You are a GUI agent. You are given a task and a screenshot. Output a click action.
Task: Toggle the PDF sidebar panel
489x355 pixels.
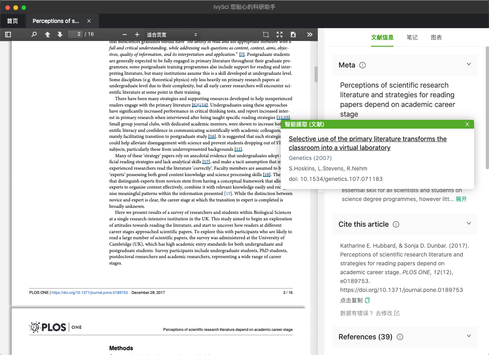(8, 35)
